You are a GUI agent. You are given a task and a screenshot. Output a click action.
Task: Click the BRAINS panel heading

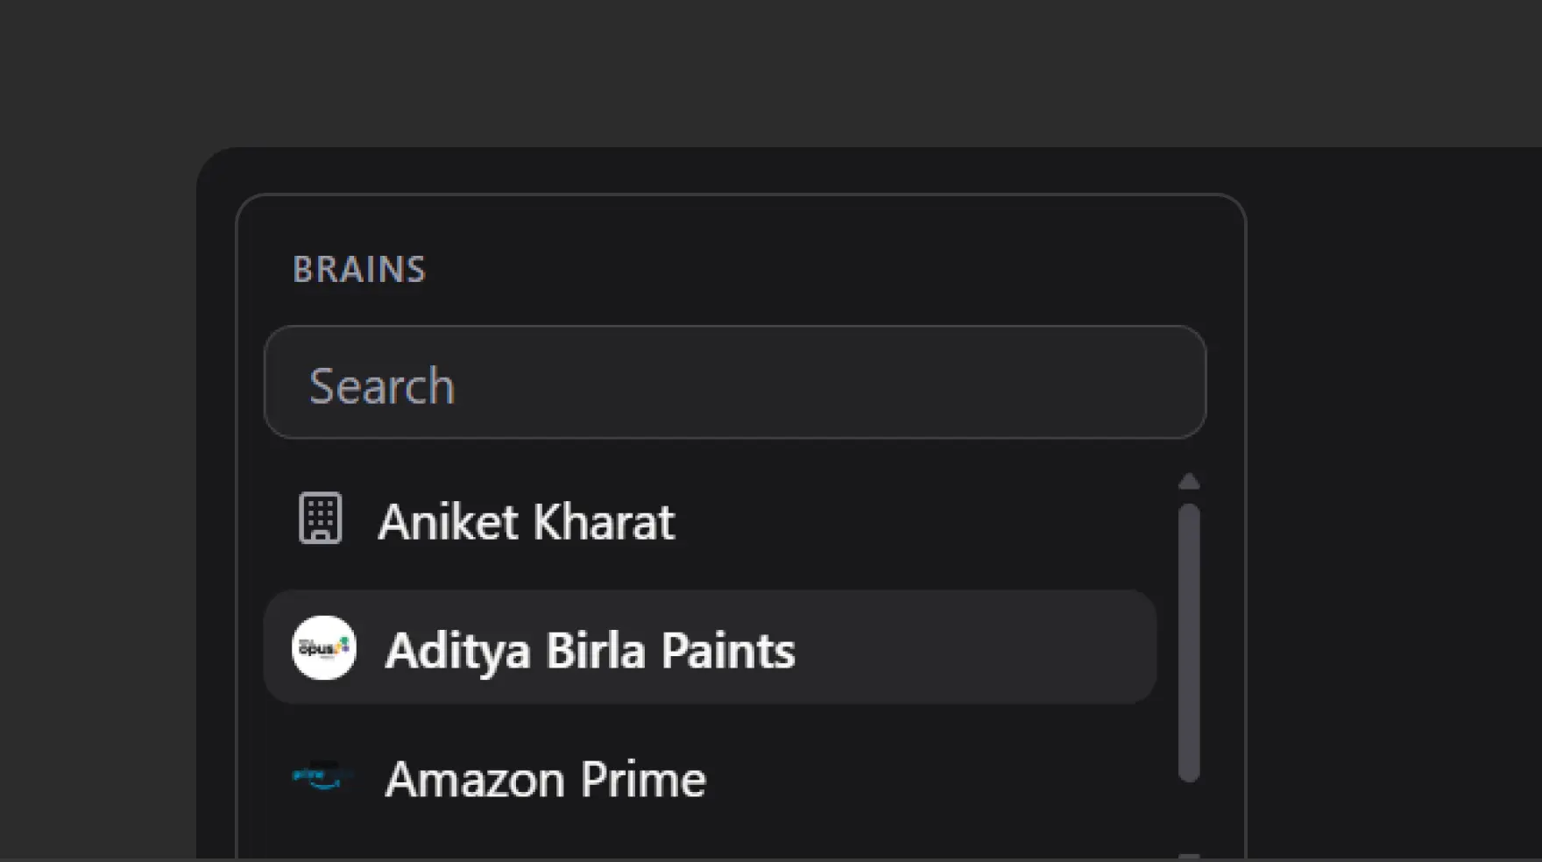(359, 269)
